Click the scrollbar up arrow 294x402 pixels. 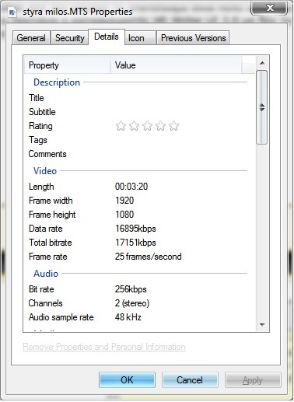click(x=262, y=63)
